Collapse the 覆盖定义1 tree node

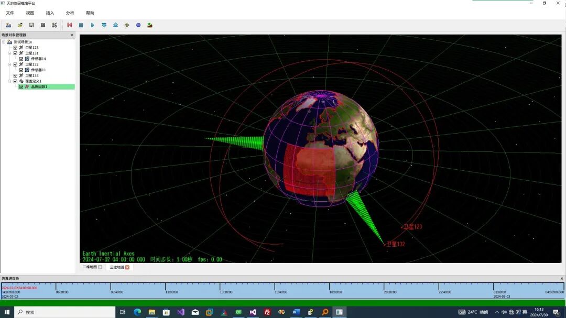point(9,81)
